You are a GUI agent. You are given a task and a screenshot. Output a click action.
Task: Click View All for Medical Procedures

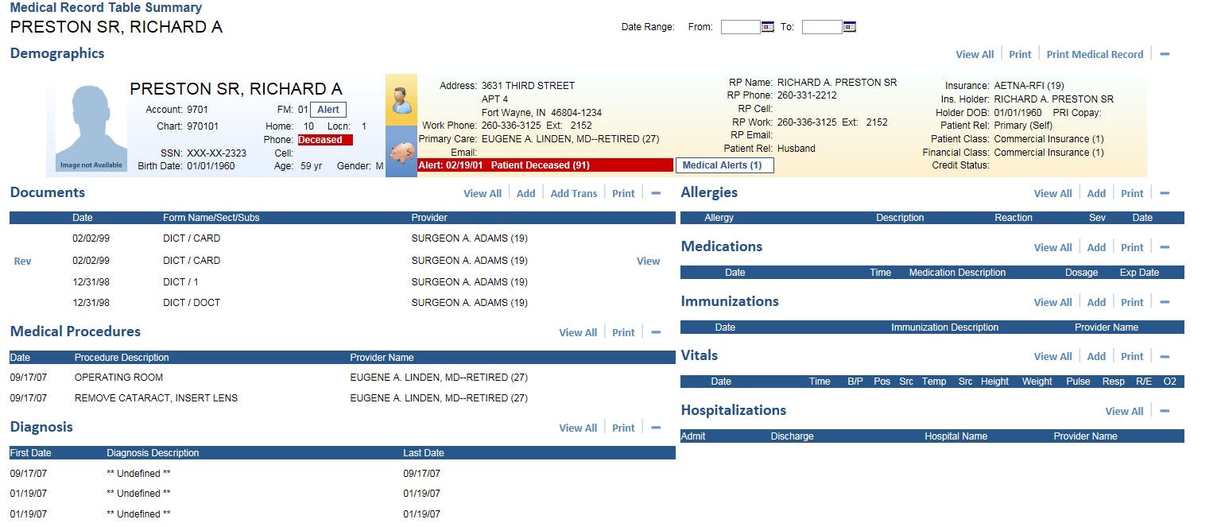[x=578, y=332]
